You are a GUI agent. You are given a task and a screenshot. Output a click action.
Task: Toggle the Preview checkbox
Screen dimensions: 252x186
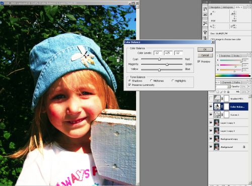point(199,61)
